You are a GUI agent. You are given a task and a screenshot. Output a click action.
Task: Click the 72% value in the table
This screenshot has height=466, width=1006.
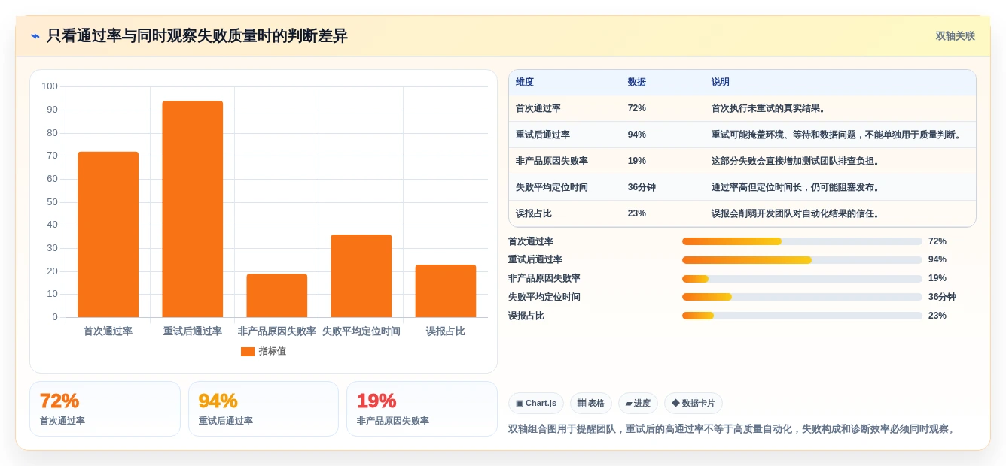[x=637, y=108]
